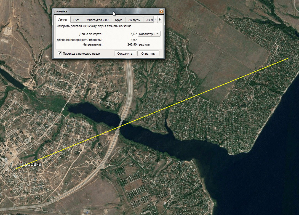Click the Длина по карте value 4,67
This screenshot has width=299, height=215.
click(x=134, y=34)
